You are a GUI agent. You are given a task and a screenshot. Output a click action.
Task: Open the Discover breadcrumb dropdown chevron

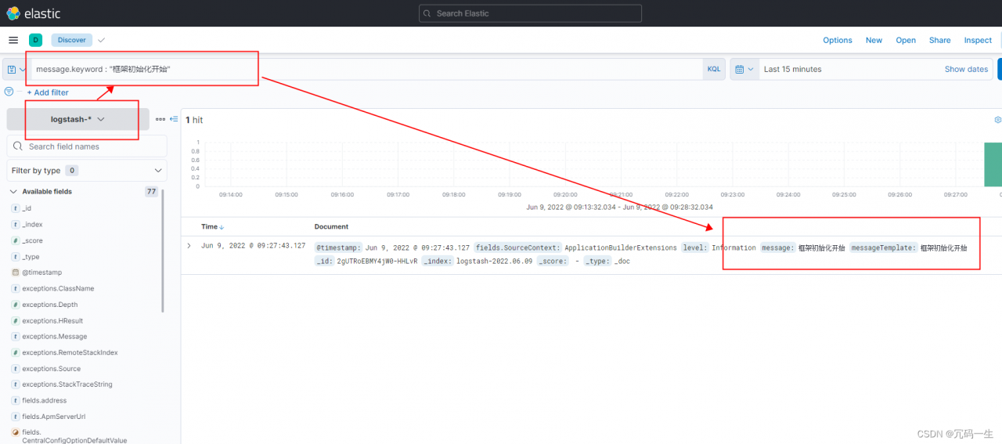point(102,40)
